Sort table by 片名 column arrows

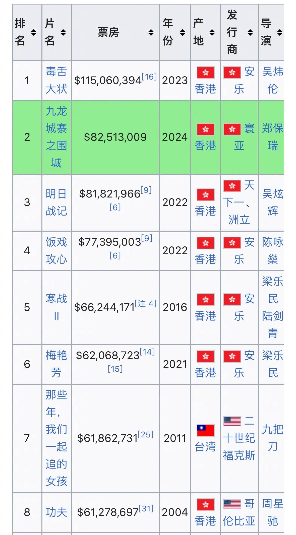[x=63, y=32]
